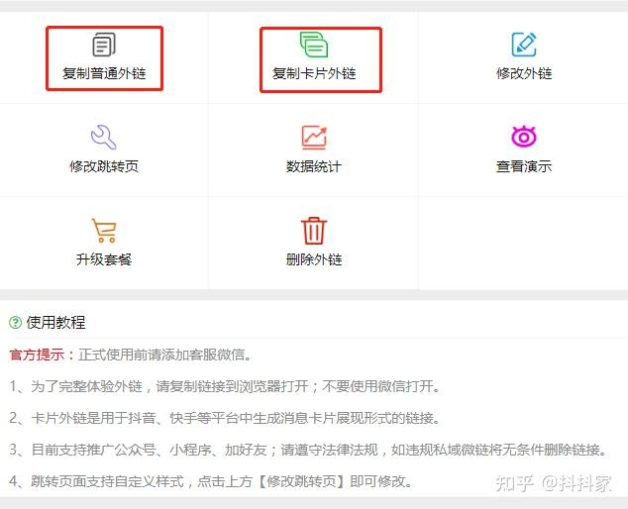Click the green copy card link icon

(x=314, y=45)
